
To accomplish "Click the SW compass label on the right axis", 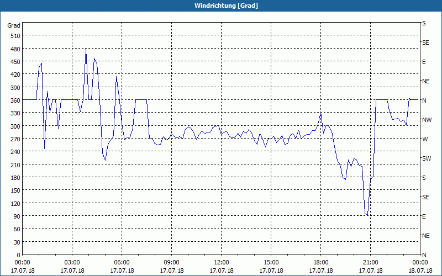I will [x=427, y=158].
